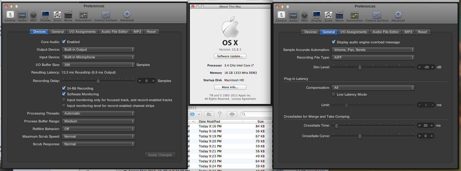Open Recording File Type dropdown
This screenshot has width=461, height=171.
[x=373, y=57]
